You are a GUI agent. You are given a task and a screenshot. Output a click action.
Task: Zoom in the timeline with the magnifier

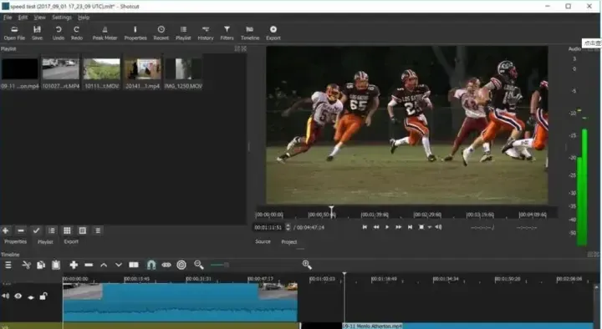(x=307, y=265)
